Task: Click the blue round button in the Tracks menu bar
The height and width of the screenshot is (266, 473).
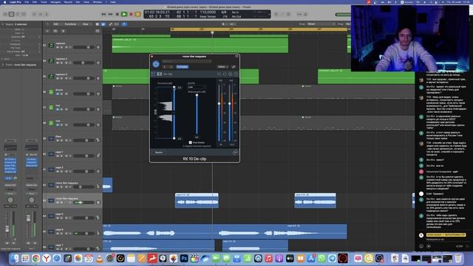Action: [124, 24]
